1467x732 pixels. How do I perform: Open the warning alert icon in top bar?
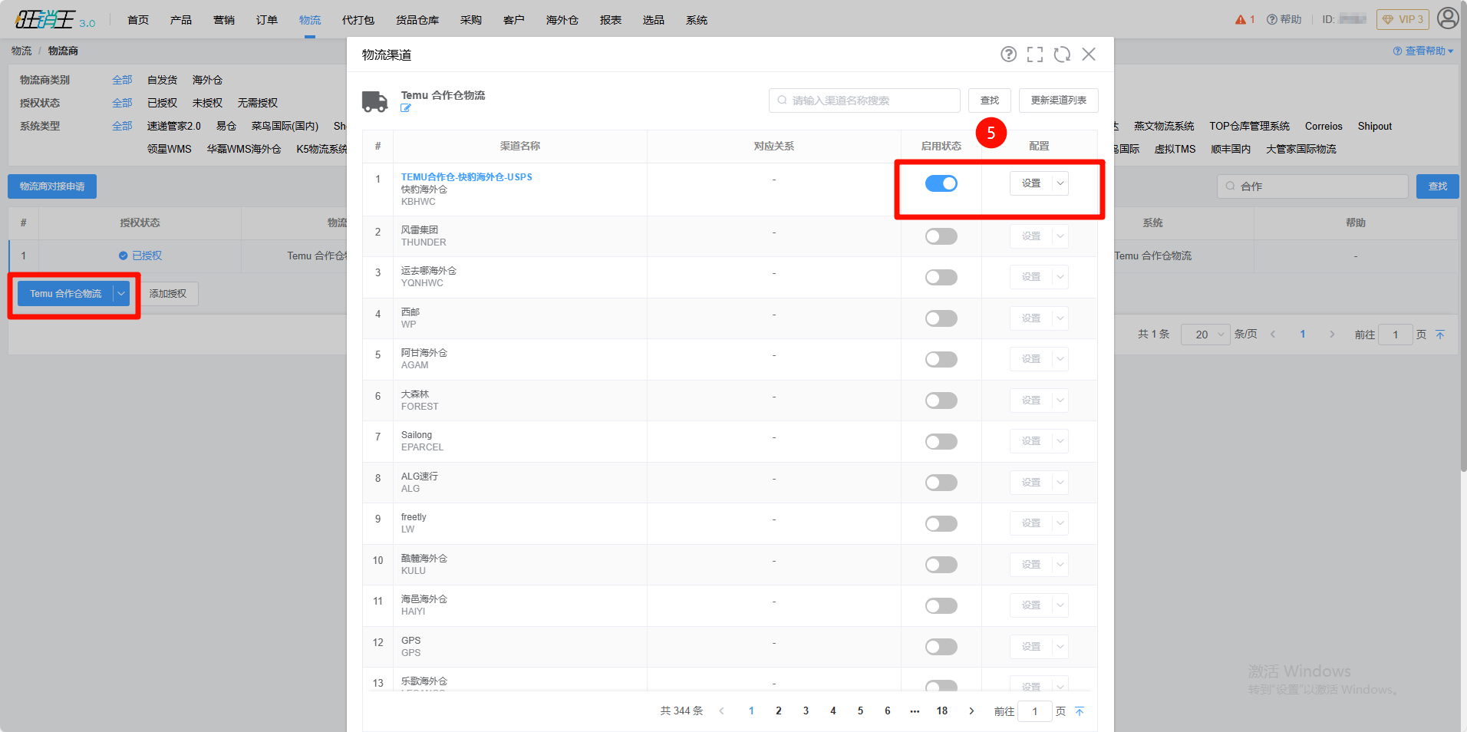(1241, 19)
